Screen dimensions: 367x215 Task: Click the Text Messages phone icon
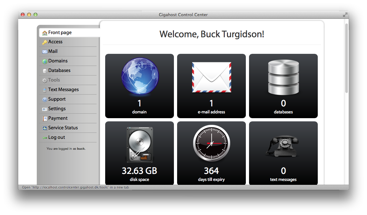tap(45, 90)
